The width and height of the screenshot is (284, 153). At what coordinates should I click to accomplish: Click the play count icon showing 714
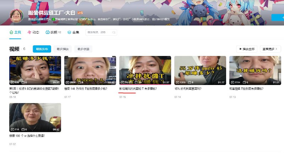tap(12, 129)
